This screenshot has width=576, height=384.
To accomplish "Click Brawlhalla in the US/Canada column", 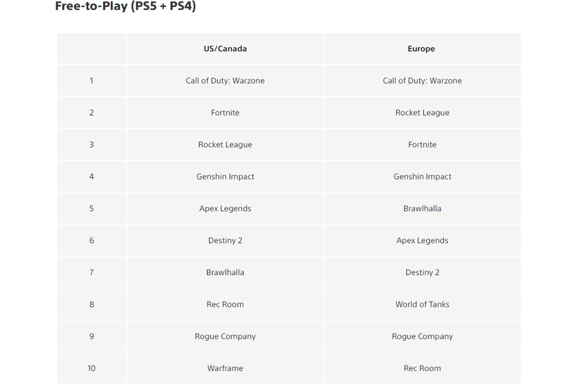I will click(x=225, y=272).
